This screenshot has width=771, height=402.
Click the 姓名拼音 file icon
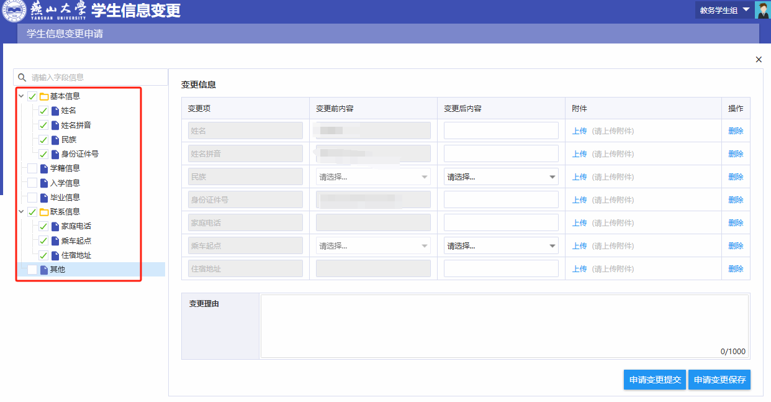click(55, 126)
